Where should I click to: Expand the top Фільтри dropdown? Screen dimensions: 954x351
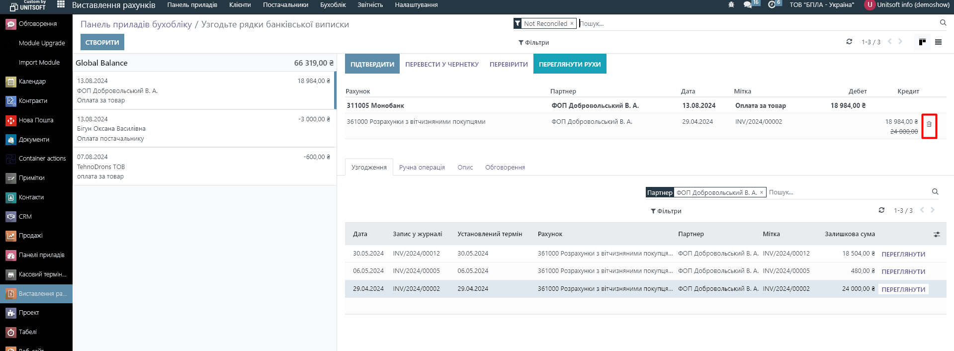point(533,43)
